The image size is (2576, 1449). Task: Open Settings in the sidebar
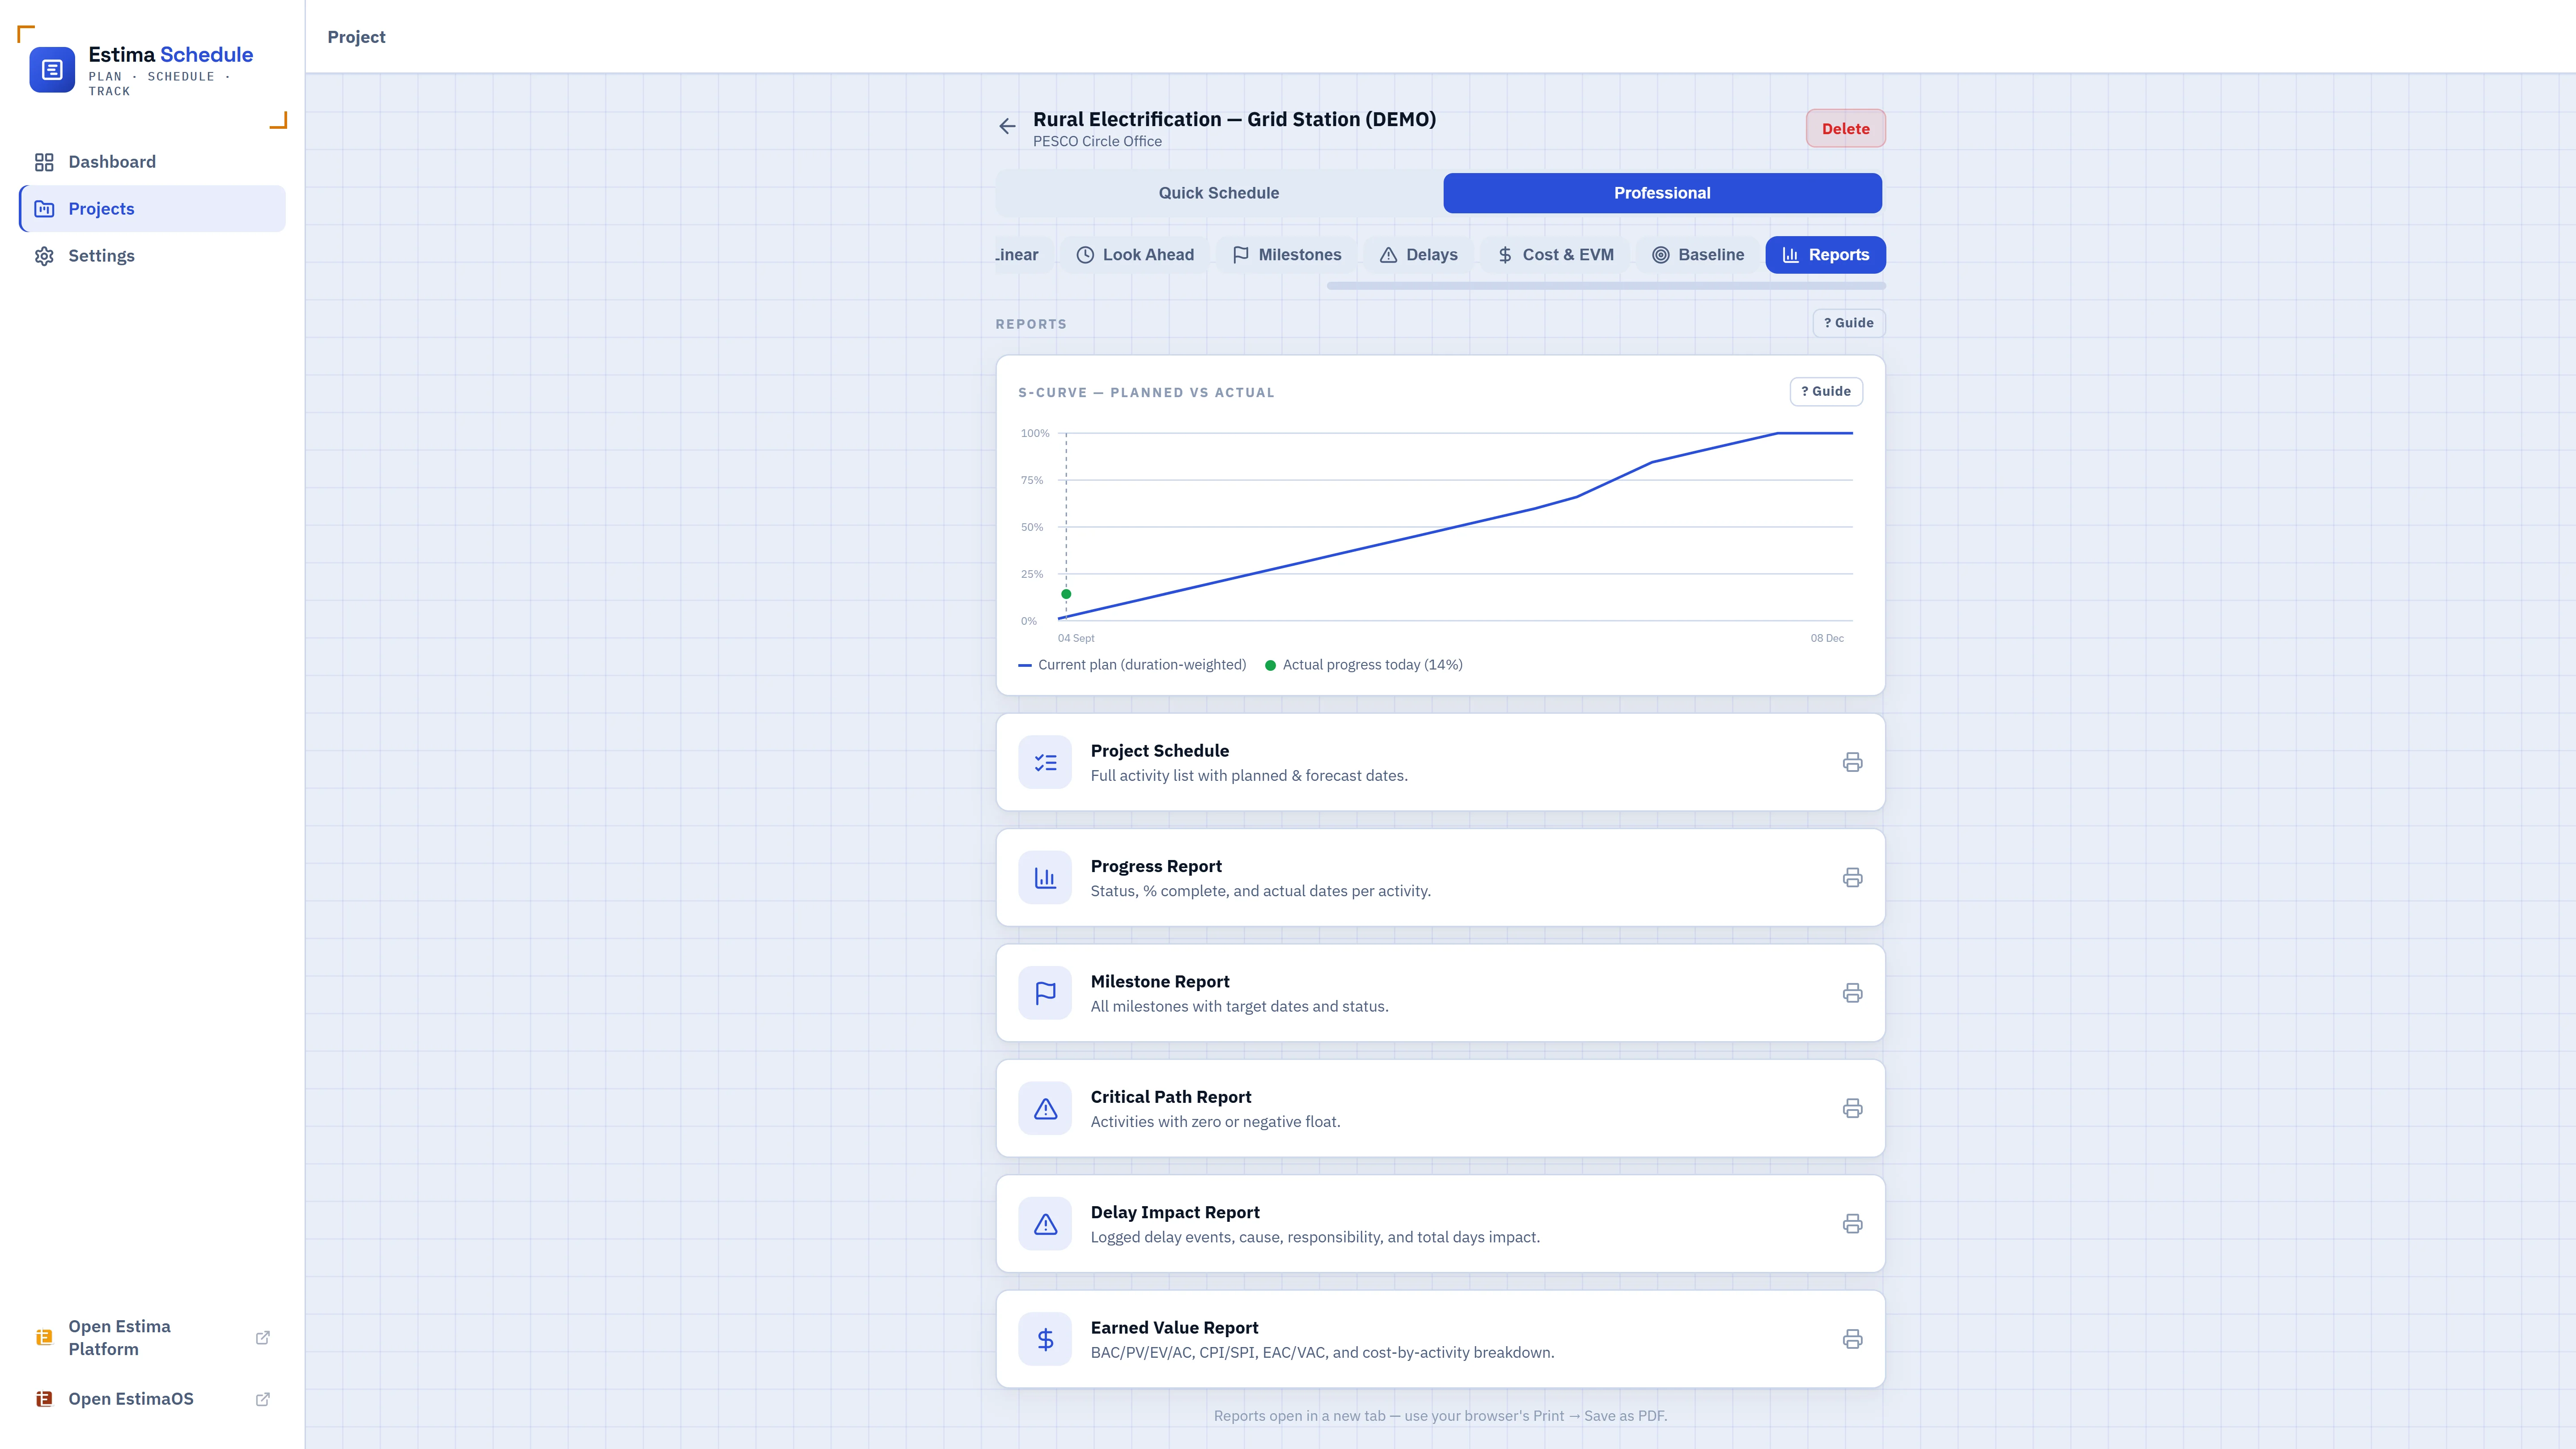[152, 256]
